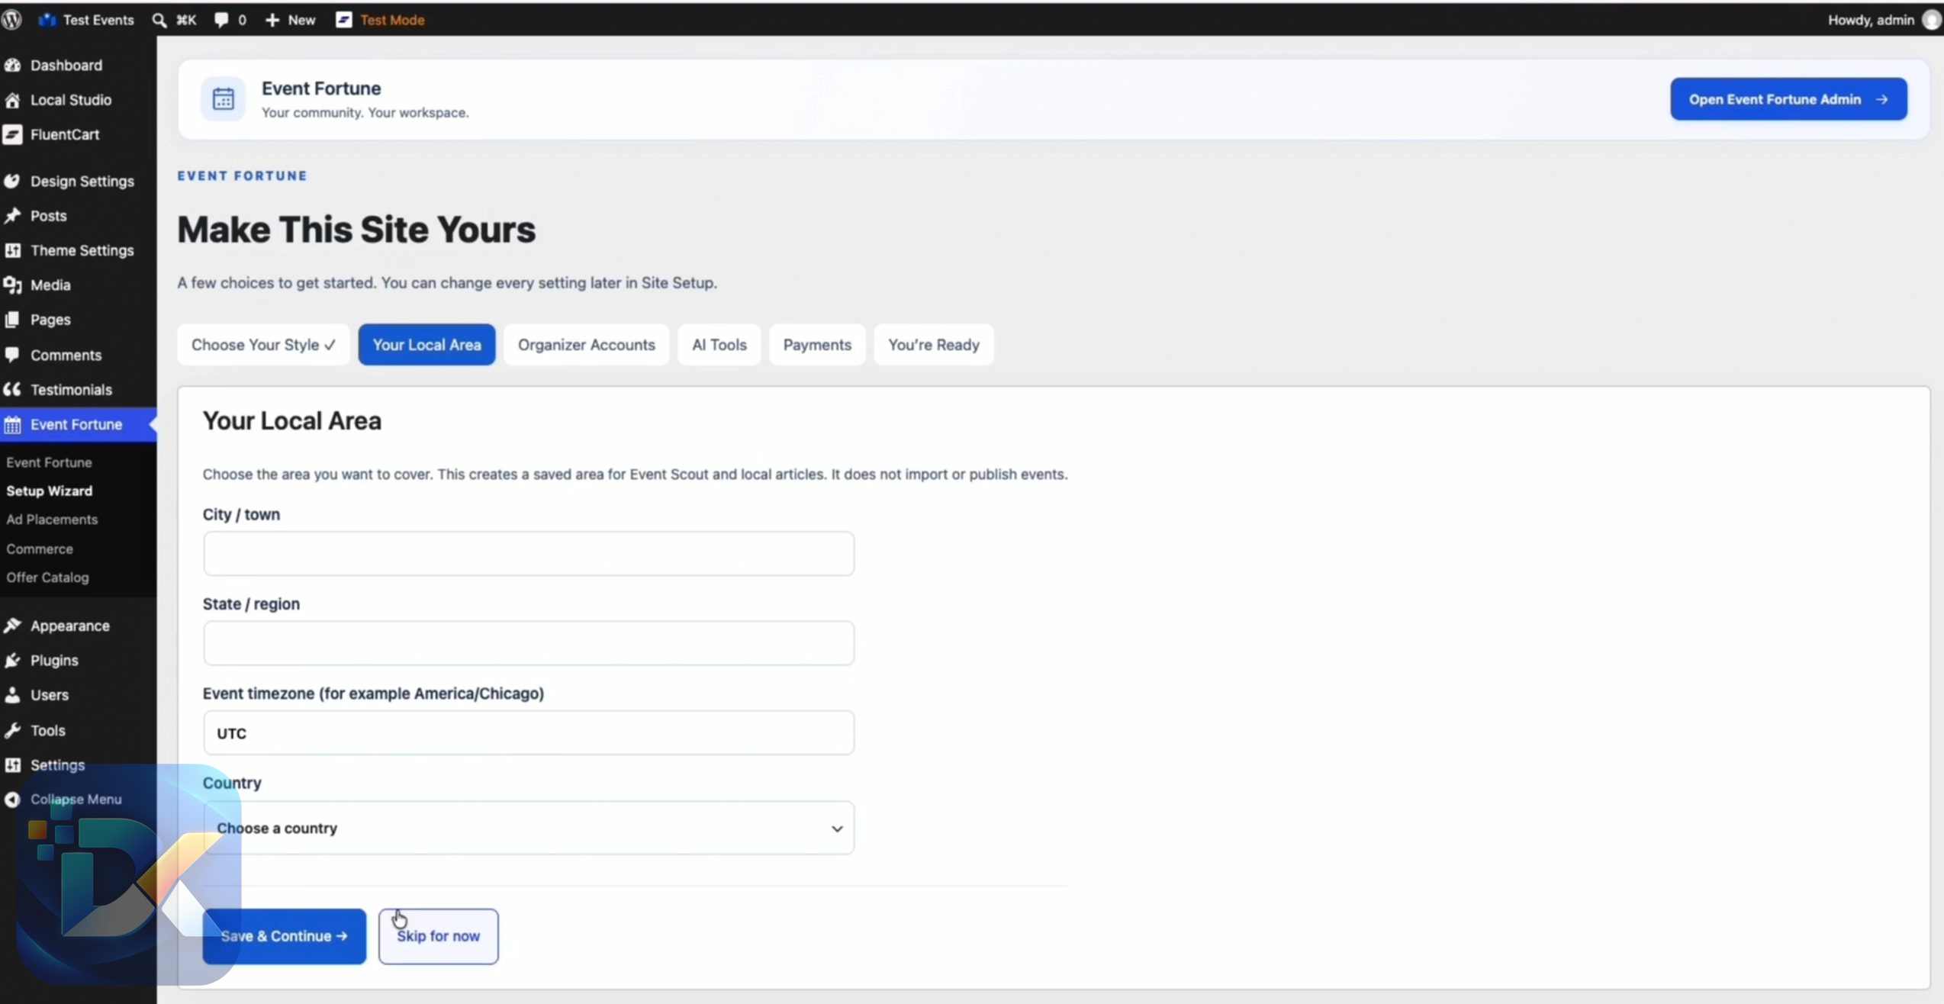This screenshot has height=1004, width=1944.
Task: Open Commerce submenu item
Action: tap(40, 549)
